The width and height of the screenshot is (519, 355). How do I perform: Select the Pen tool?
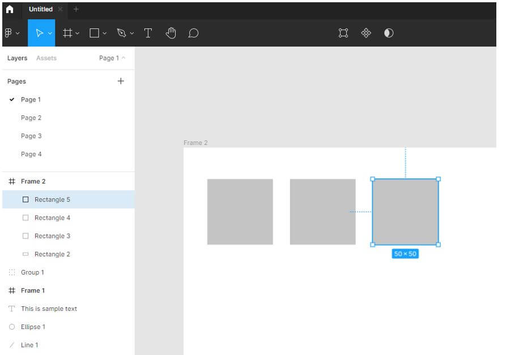[x=121, y=33]
